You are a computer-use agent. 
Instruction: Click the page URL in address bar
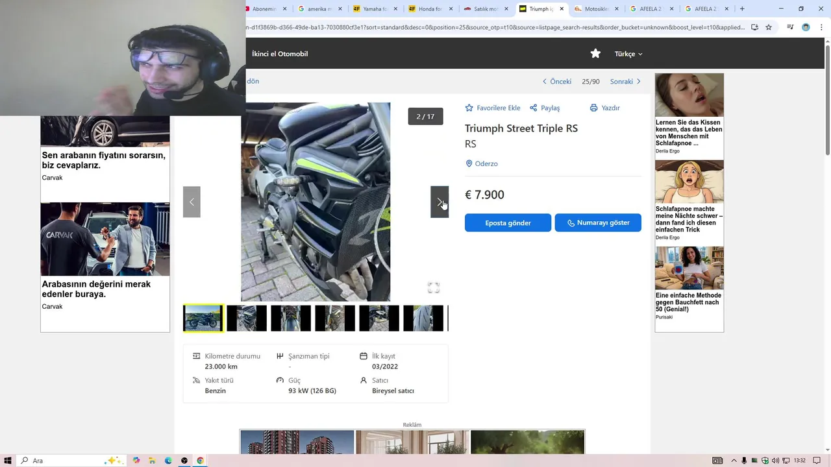click(495, 27)
